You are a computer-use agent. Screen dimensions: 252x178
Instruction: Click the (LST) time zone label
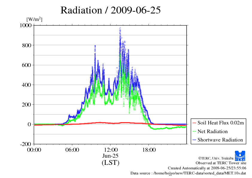click(110, 162)
